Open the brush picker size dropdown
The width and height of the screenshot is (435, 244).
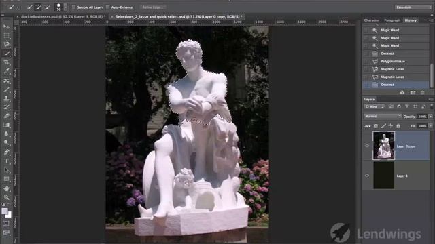[65, 7]
